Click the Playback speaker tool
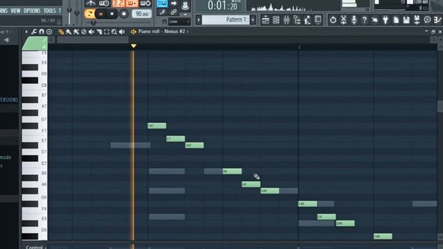Image resolution: width=443 pixels, height=249 pixels. pyautogui.click(x=122, y=32)
